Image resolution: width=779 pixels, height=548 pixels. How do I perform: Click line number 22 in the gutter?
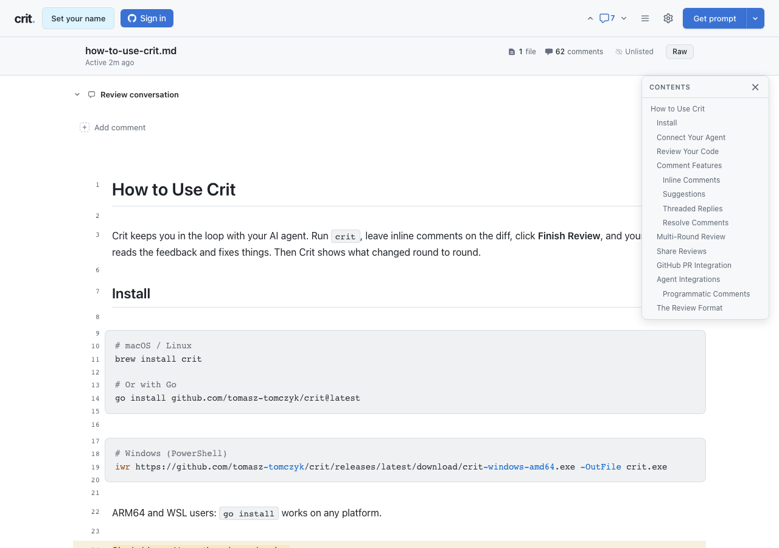(x=96, y=511)
